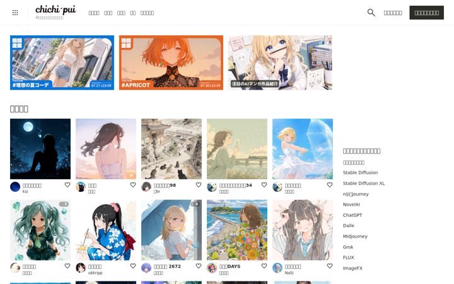The height and width of the screenshot is (284, 454).
Task: Open the moonlit night silhouette thumbnail
Action: pos(40,149)
